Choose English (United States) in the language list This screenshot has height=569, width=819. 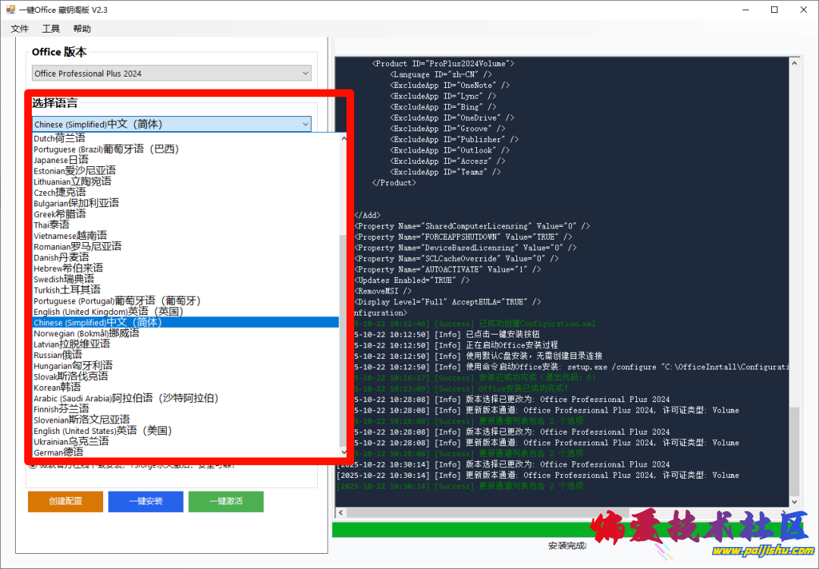click(x=103, y=430)
